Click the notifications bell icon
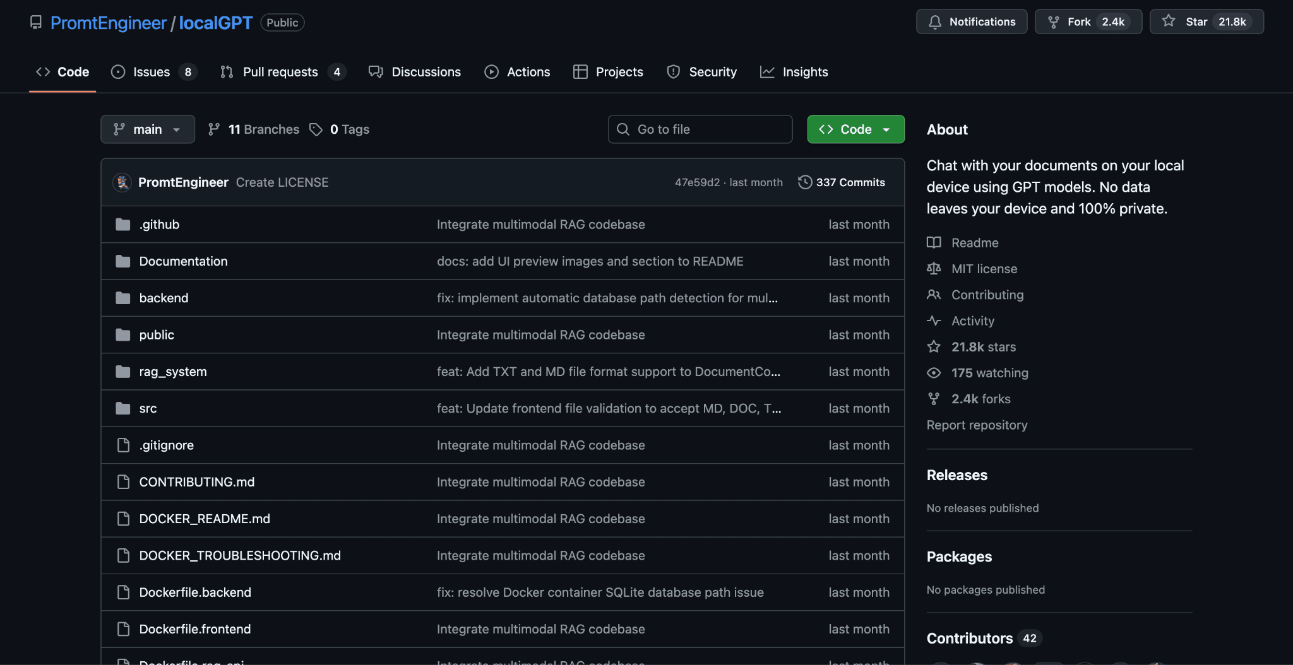The height and width of the screenshot is (665, 1293). point(934,21)
